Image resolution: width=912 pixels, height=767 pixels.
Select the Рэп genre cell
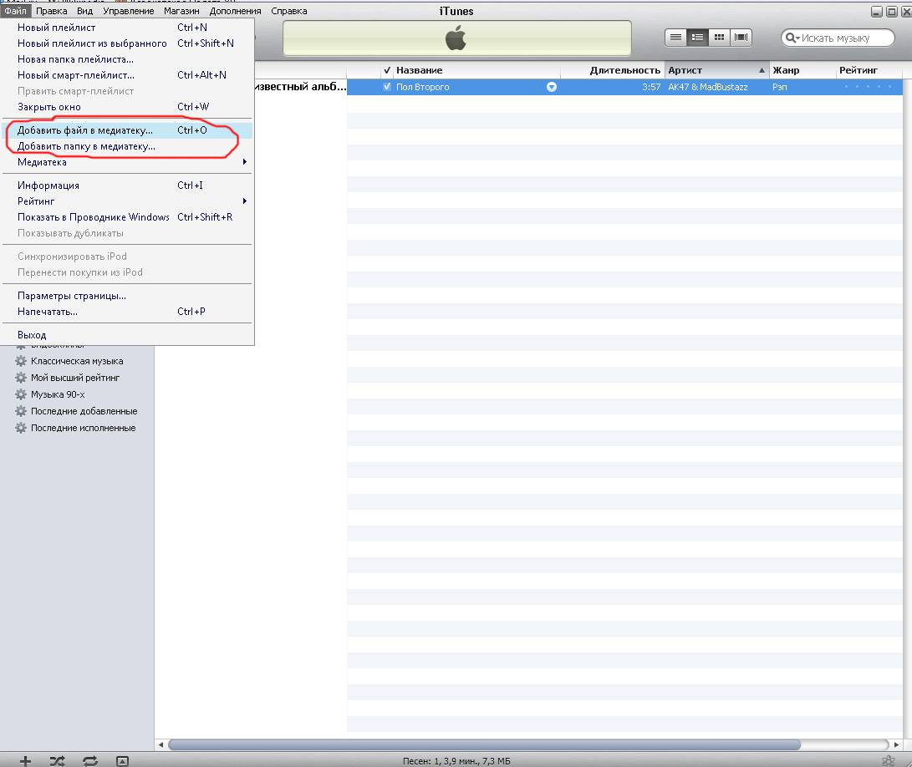tap(779, 87)
